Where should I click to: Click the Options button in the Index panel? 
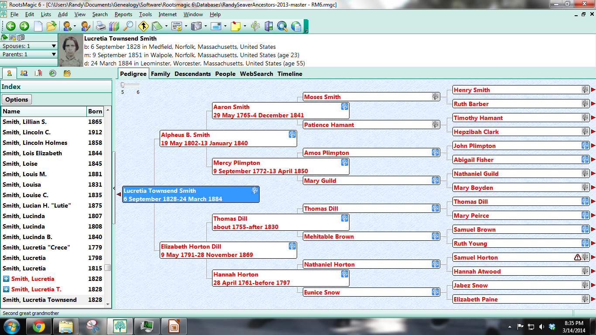click(17, 99)
